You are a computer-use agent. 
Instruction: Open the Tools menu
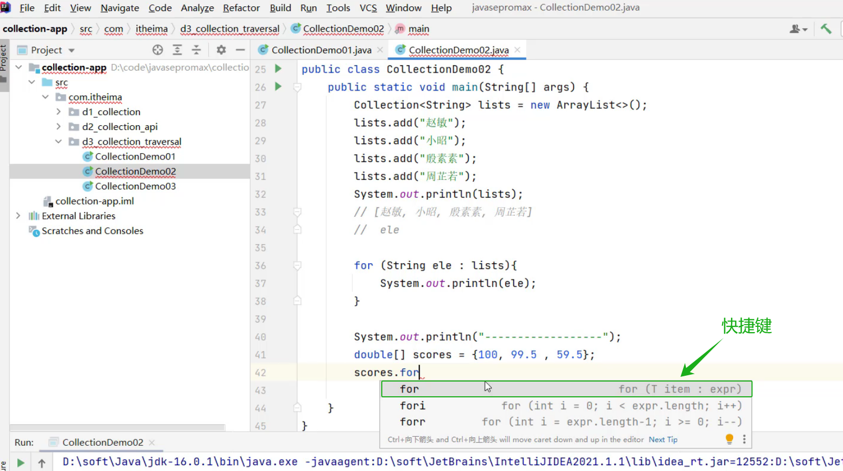[x=338, y=8]
